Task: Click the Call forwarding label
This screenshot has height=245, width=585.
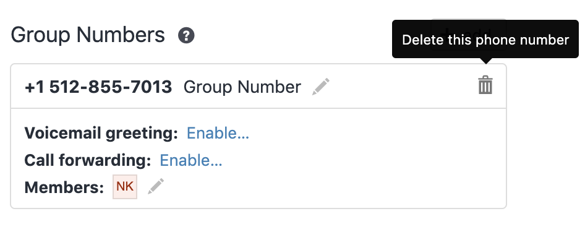Action: tap(88, 161)
